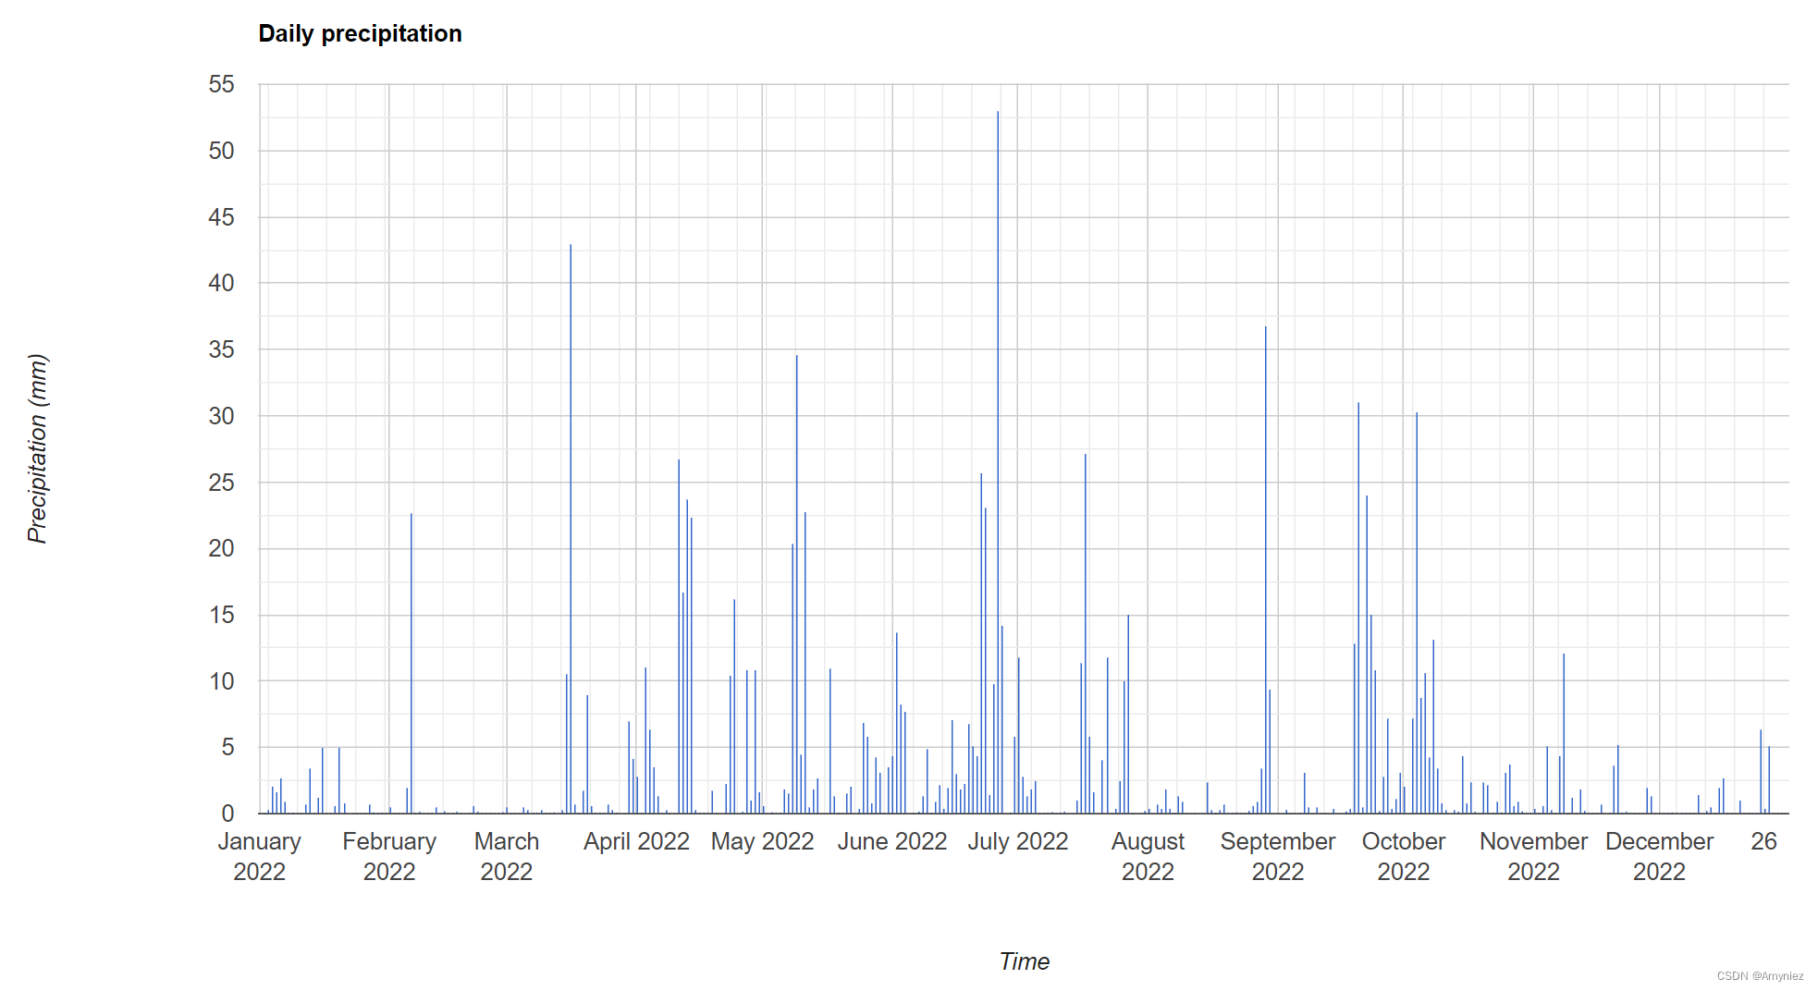The height and width of the screenshot is (991, 1818).
Task: Click the early October bar near 30 mm
Action: tap(1417, 613)
